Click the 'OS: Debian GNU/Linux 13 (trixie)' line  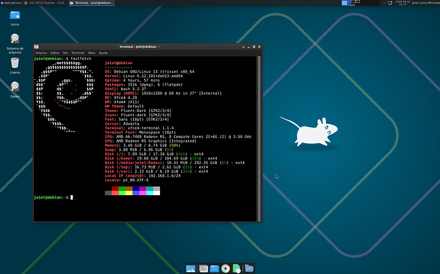coord(150,72)
